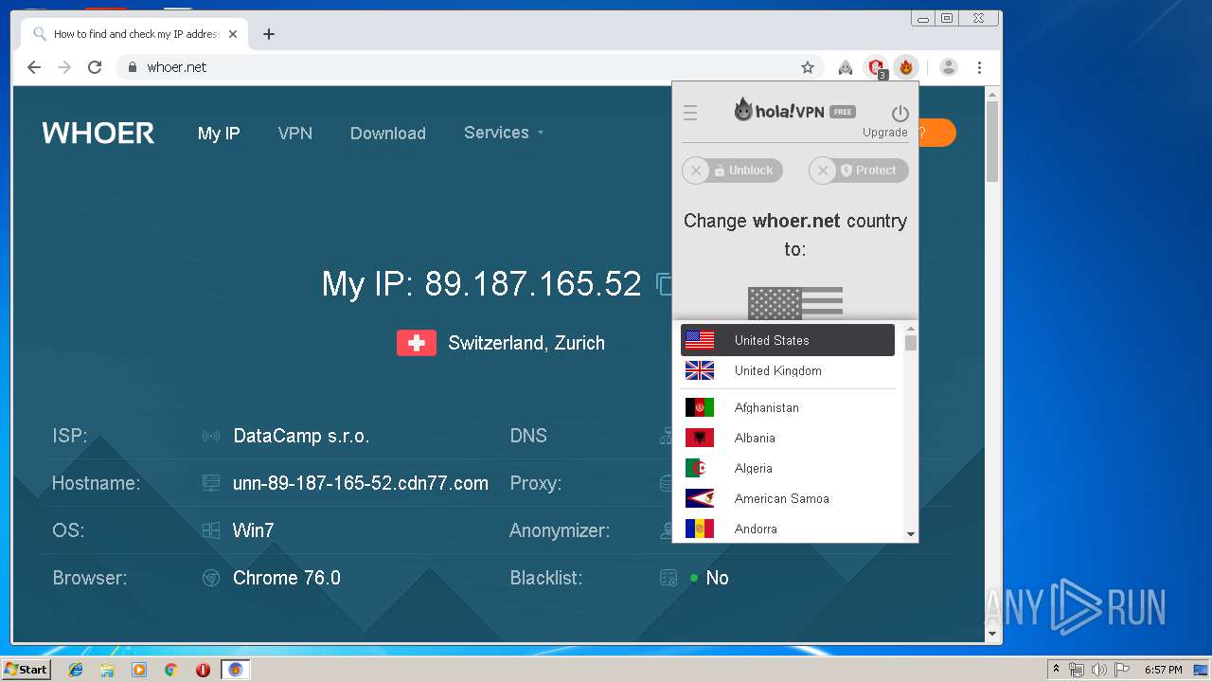Click the network tray icon

1077,670
